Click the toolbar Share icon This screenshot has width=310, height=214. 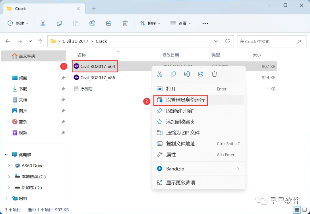pyautogui.click(x=109, y=23)
